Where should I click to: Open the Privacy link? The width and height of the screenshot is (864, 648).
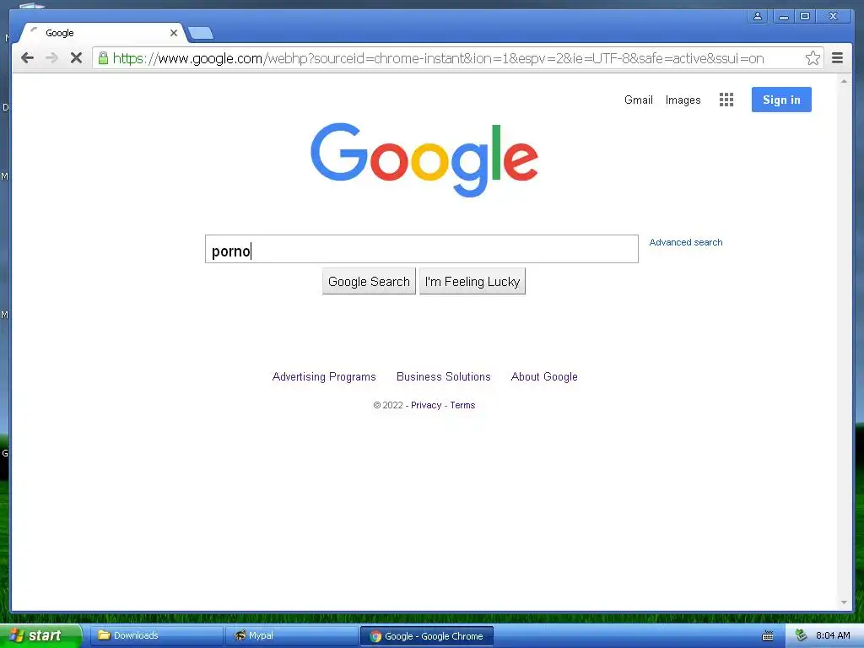426,405
